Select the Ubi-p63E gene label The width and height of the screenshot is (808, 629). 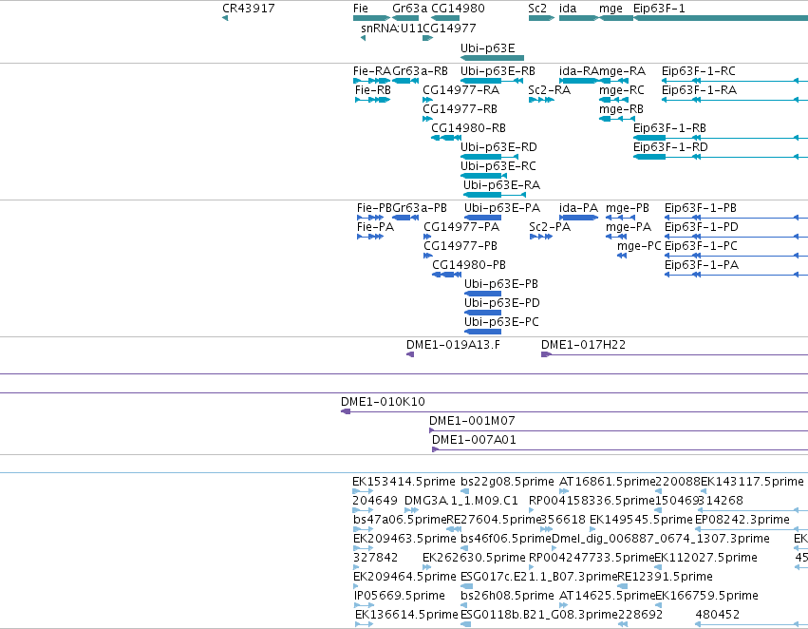point(487,48)
